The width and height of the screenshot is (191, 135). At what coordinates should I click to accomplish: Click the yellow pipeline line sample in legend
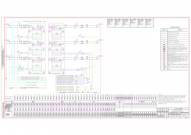click(164, 36)
